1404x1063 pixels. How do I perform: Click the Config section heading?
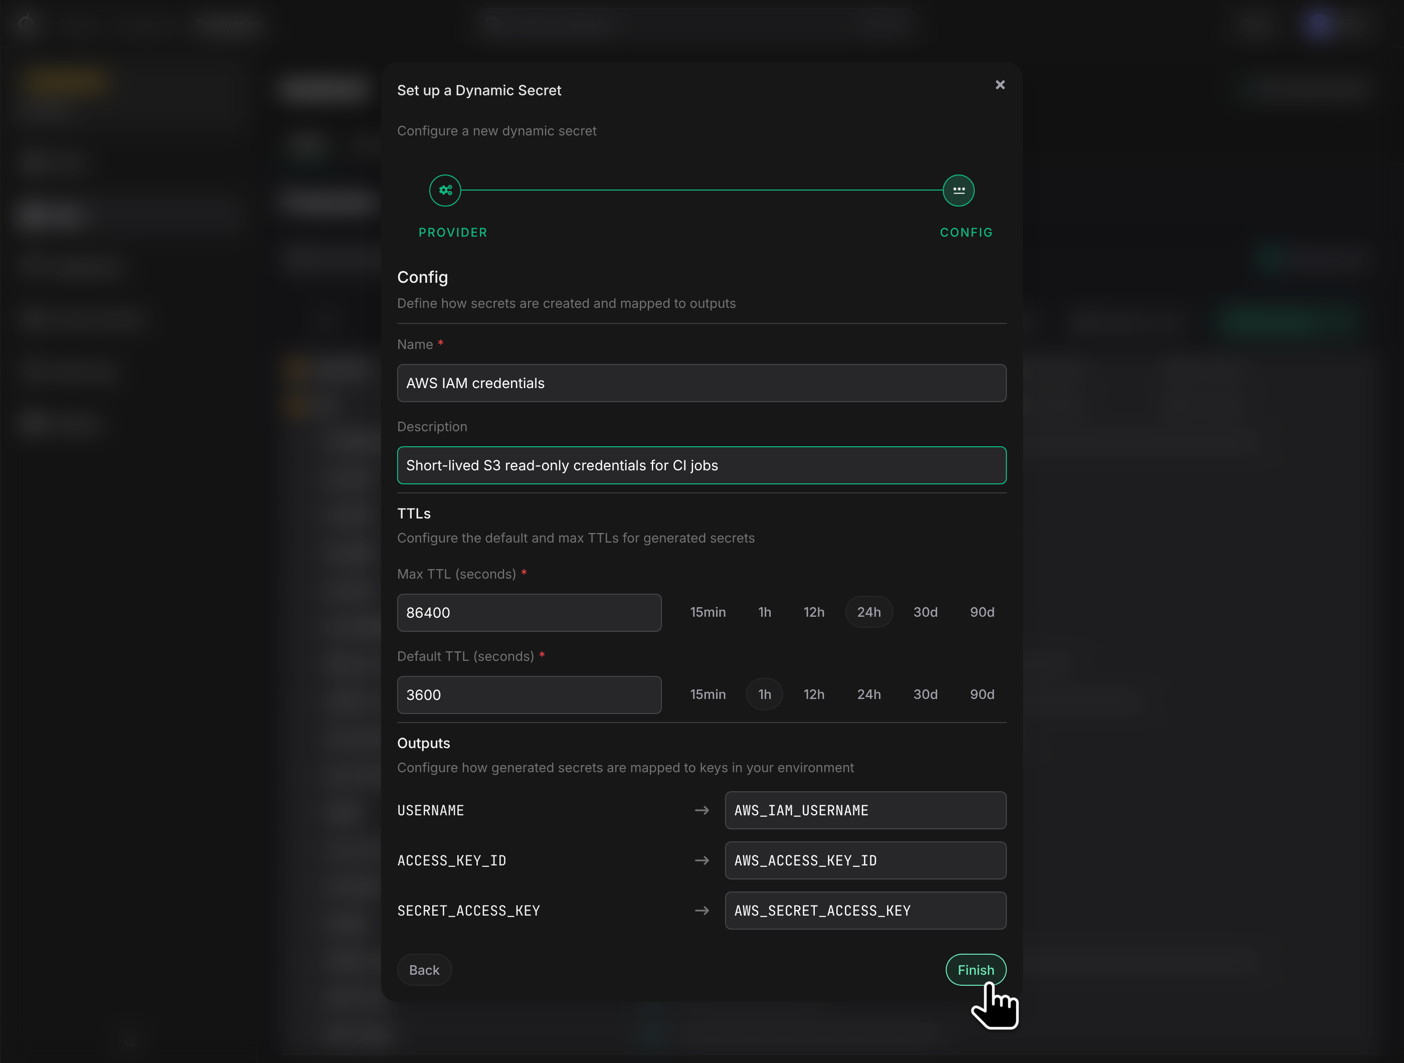[x=422, y=277]
